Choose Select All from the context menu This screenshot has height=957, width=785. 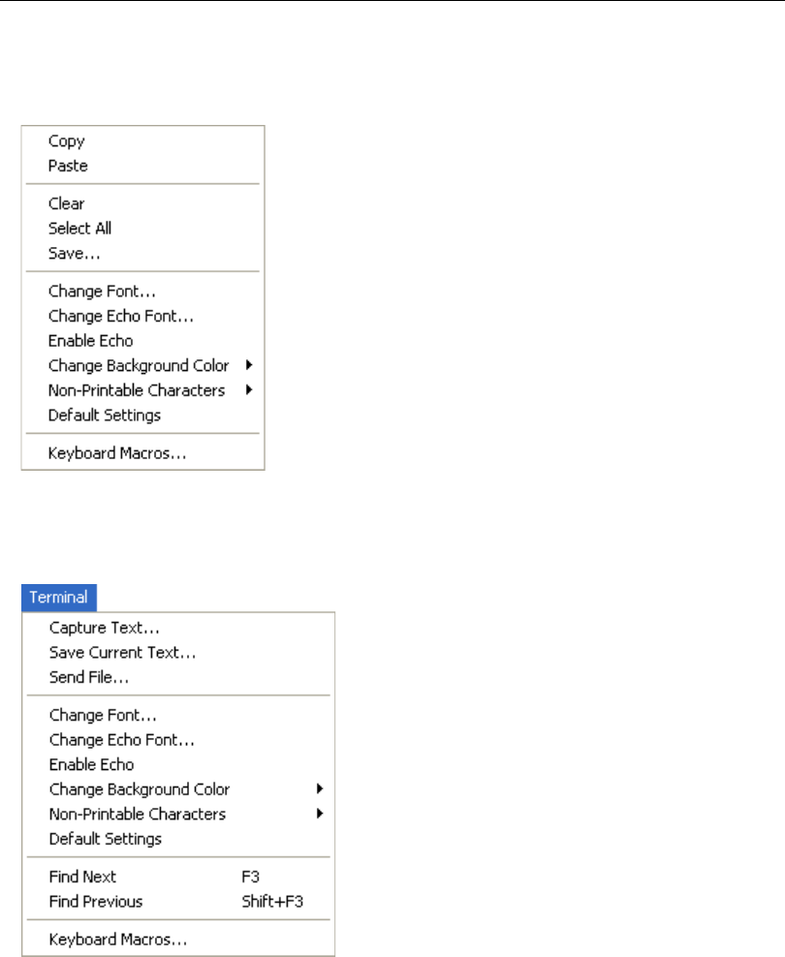point(80,229)
